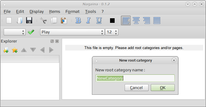Image resolution: width=206 pixels, height=107 pixels.
Task: Toggle bold formatting B icon
Action: coord(78,21)
